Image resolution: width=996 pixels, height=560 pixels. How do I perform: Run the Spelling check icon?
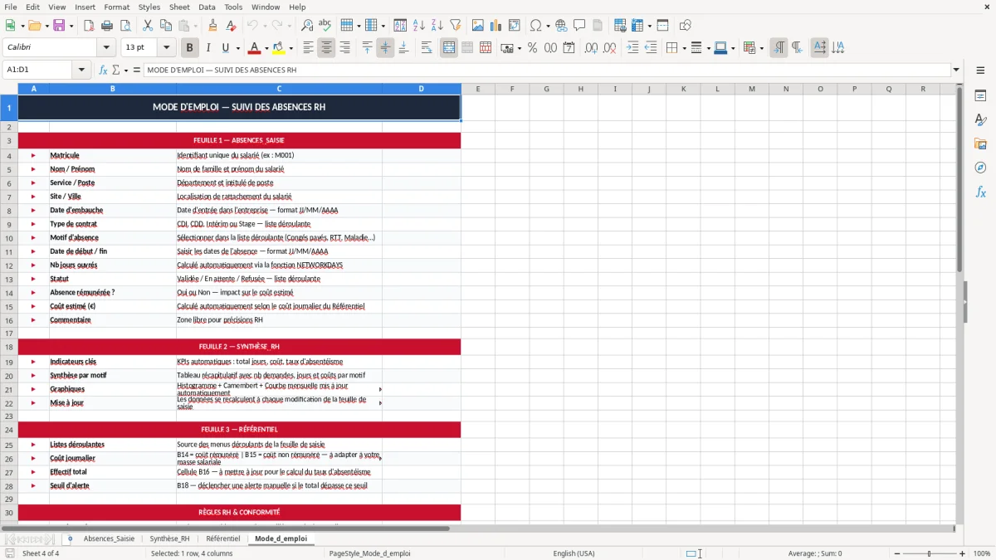(325, 26)
